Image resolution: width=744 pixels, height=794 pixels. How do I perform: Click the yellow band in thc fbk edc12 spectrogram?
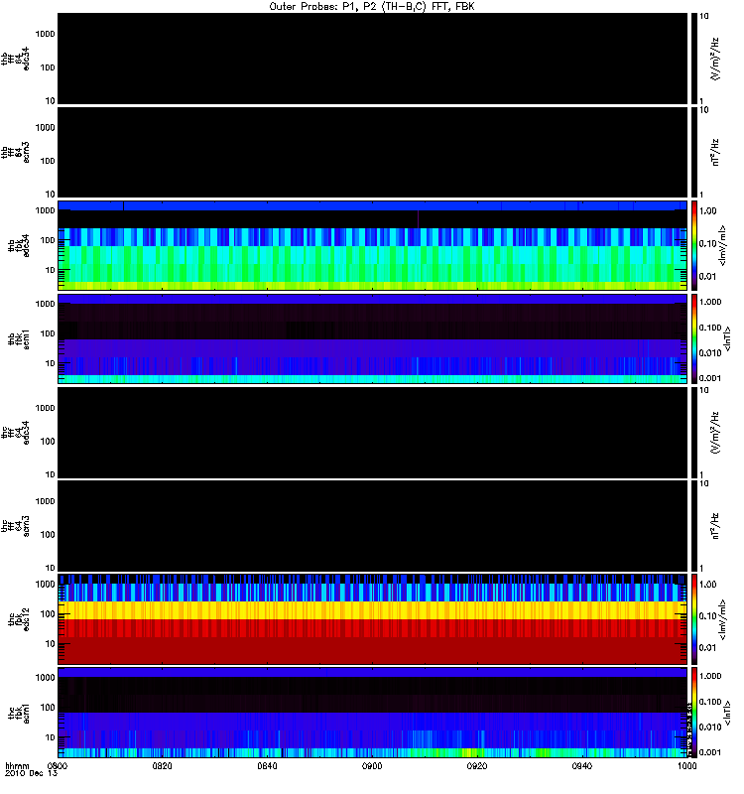tap(372, 610)
